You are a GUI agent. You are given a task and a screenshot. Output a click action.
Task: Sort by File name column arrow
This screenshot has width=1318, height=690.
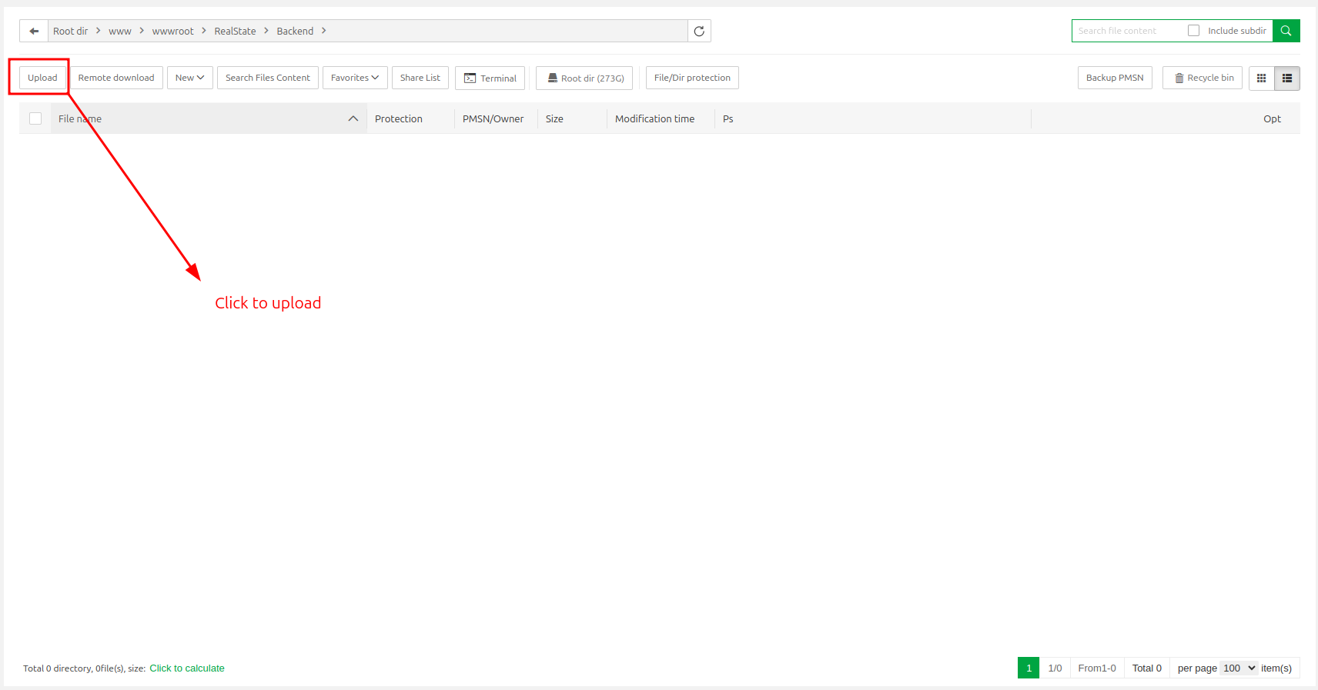[x=353, y=118]
